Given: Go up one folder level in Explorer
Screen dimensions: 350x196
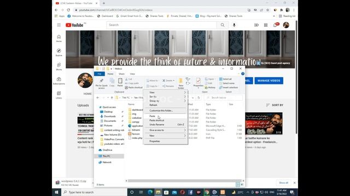Looking at the screenshot, I should click(112, 97).
